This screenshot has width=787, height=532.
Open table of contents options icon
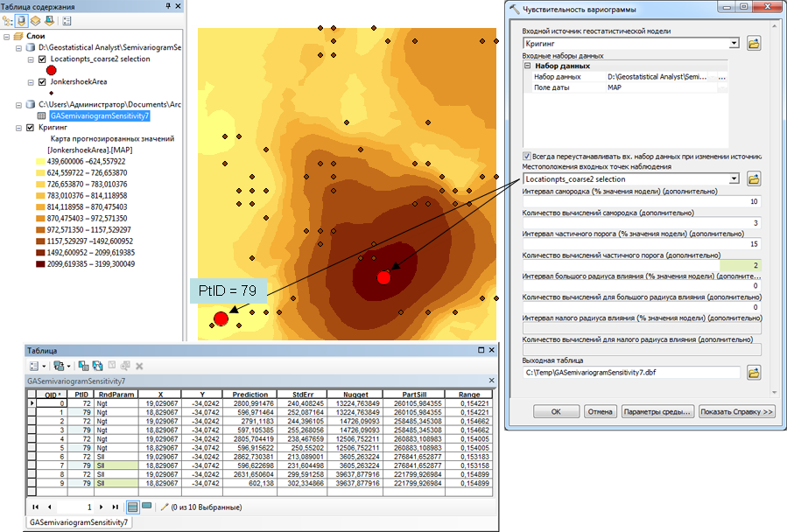click(x=67, y=21)
